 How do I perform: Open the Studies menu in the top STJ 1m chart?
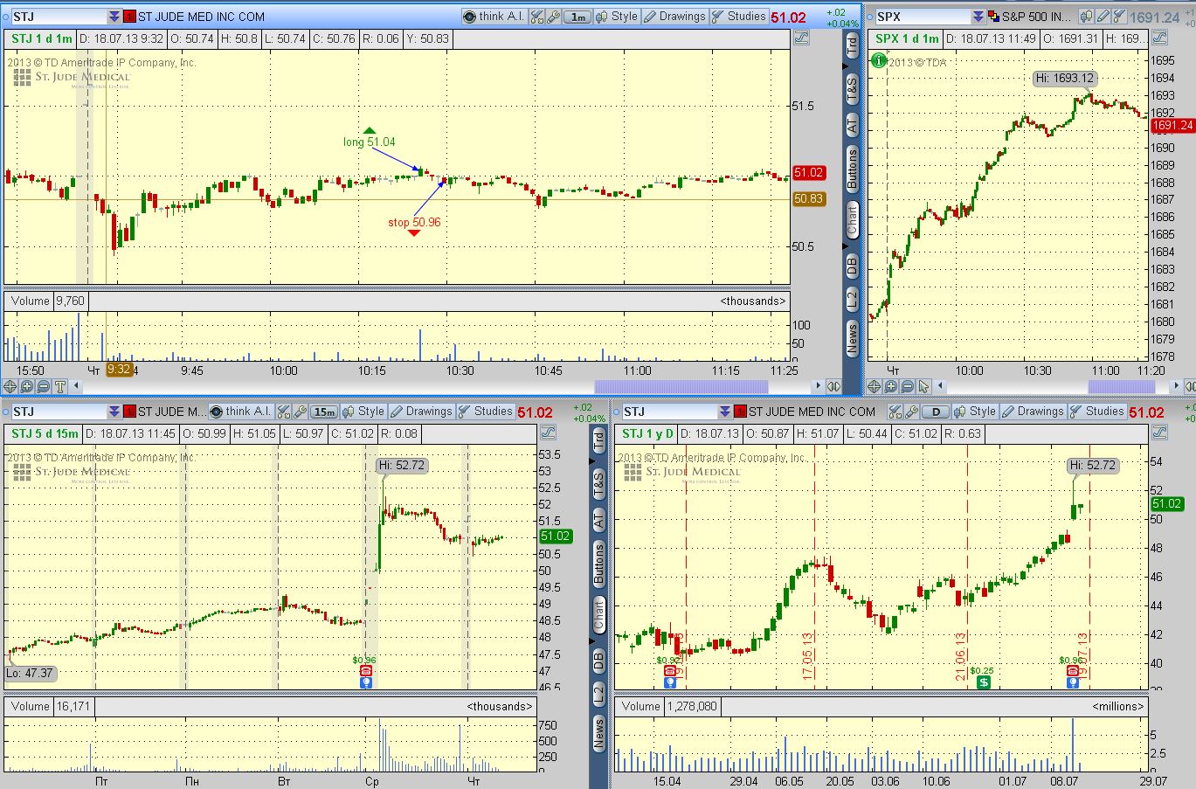[738, 17]
